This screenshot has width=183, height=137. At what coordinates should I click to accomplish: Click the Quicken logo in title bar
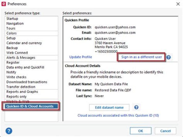pyautogui.click(x=4, y=4)
